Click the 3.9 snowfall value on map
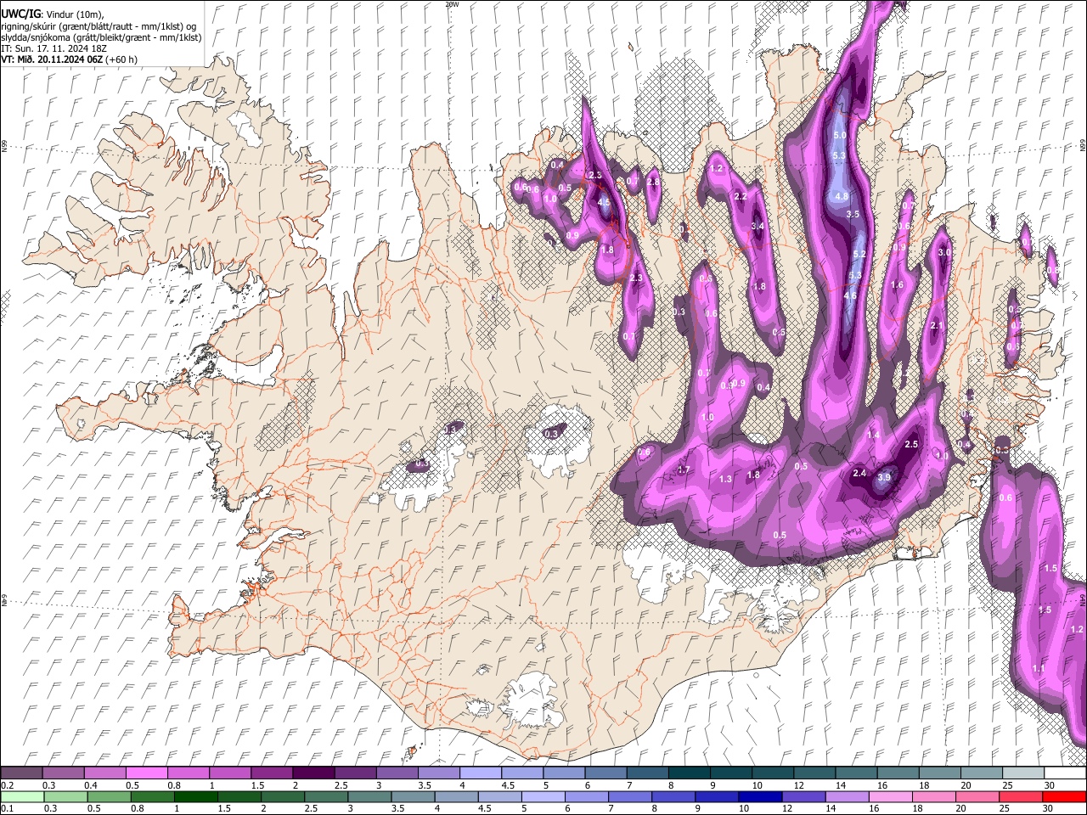The image size is (1087, 815). pos(884,478)
